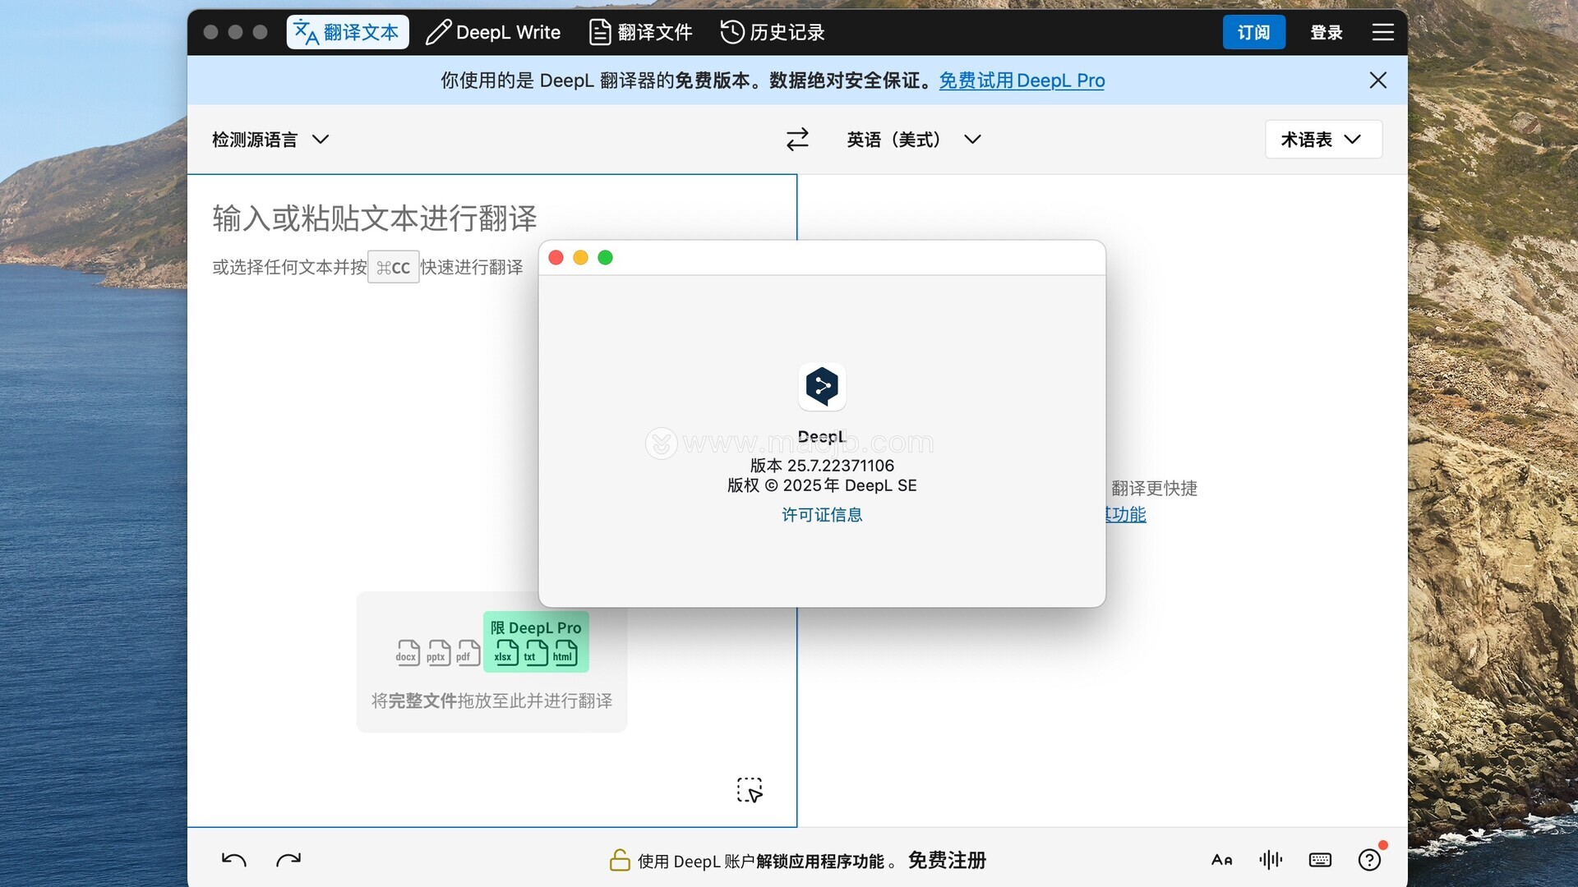Click the voice waveform icon
Image resolution: width=1578 pixels, height=887 pixels.
coord(1271,860)
